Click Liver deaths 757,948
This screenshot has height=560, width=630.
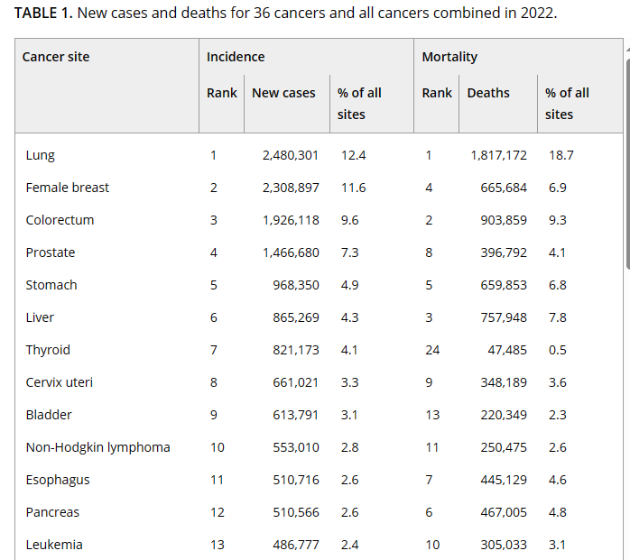[504, 317]
